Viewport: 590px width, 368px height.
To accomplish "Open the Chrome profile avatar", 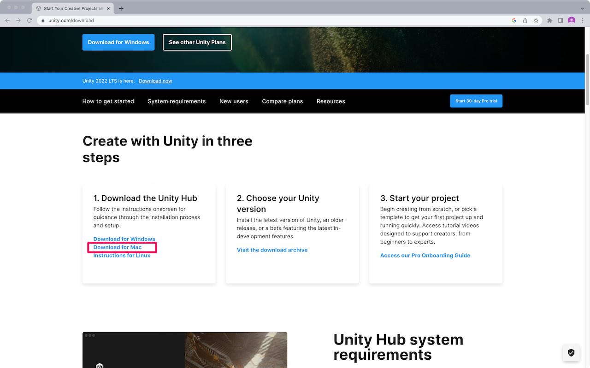I will pyautogui.click(x=572, y=20).
